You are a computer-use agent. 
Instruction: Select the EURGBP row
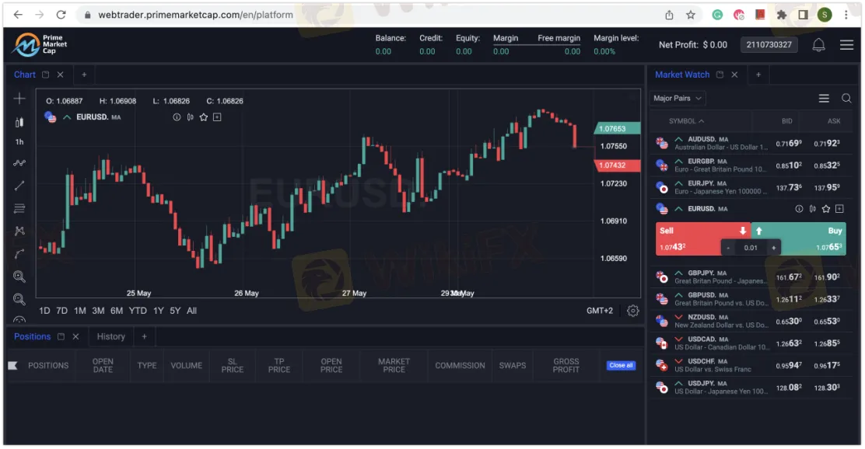click(x=751, y=165)
